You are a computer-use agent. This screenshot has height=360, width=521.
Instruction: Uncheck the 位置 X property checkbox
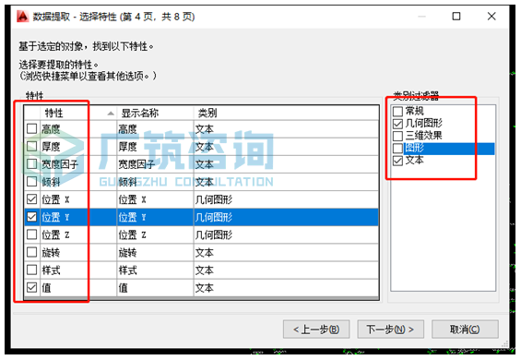coord(32,199)
